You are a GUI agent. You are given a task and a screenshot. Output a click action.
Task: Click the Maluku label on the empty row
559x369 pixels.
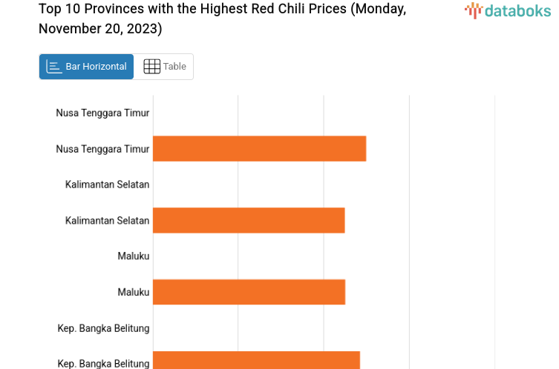(134, 256)
